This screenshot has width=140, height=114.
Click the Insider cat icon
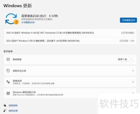pyautogui.click(x=8, y=93)
